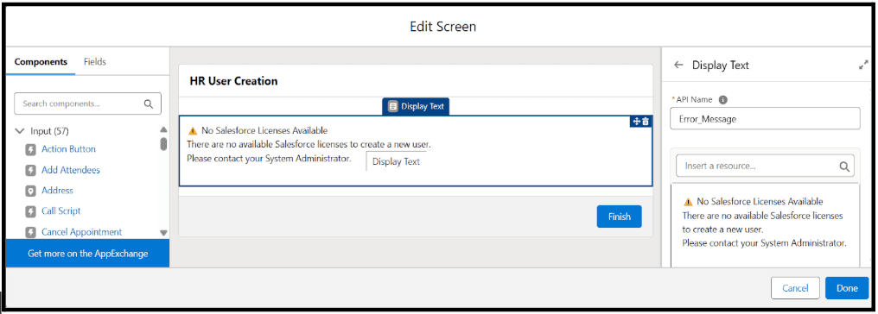This screenshot has width=878, height=314.
Task: Click the warning icon in properties text editor
Action: click(x=688, y=202)
